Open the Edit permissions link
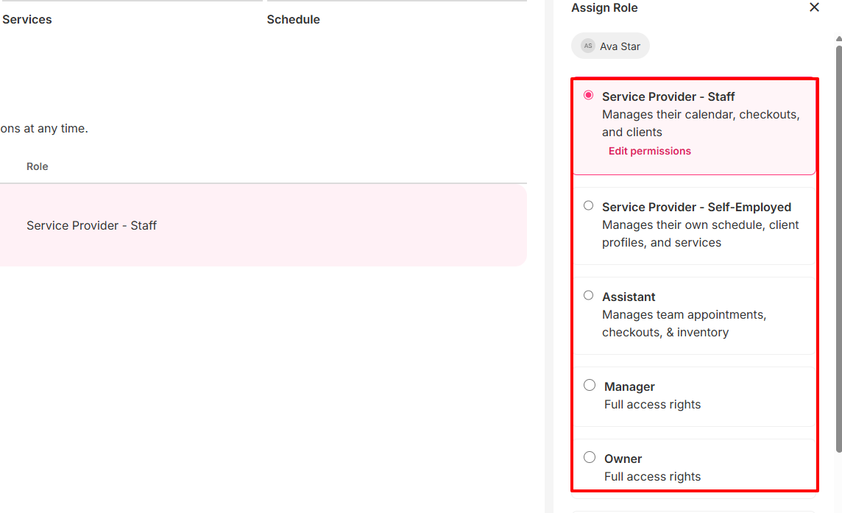The height and width of the screenshot is (513, 842). [x=649, y=151]
